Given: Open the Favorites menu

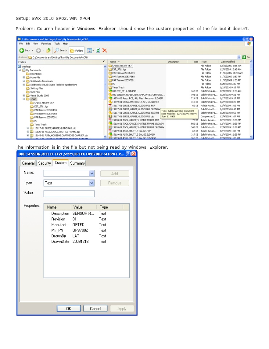Looking at the screenshot, I should (x=46, y=44).
